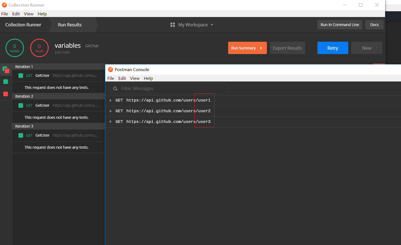Click green status square for Iteration 1 GetUser

click(x=21, y=75)
